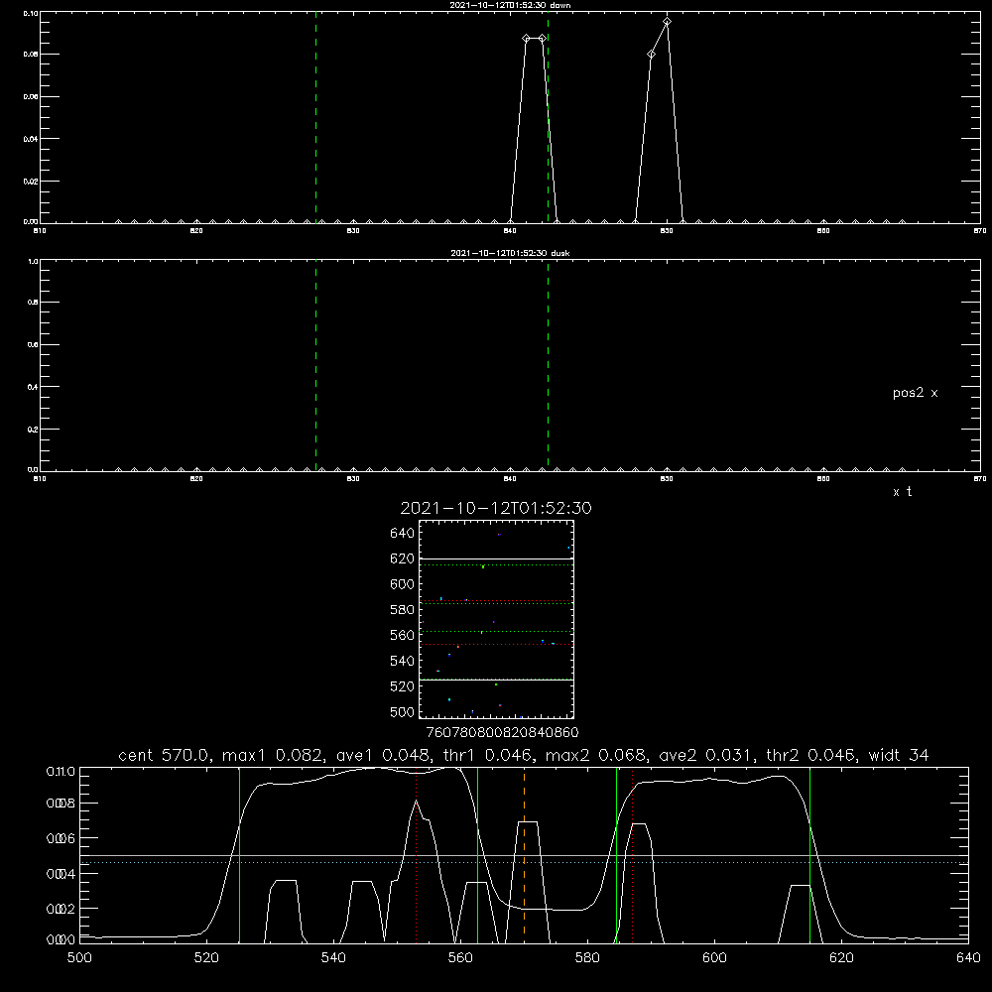Viewport: 992px width, 992px height.
Task: Click the dawn plot title '2021-10-12T01:52:30 dawn'
Action: (x=510, y=5)
